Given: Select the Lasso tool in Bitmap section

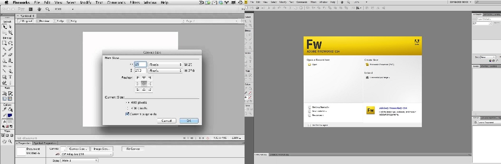Looking at the screenshot, I should pos(10,43).
